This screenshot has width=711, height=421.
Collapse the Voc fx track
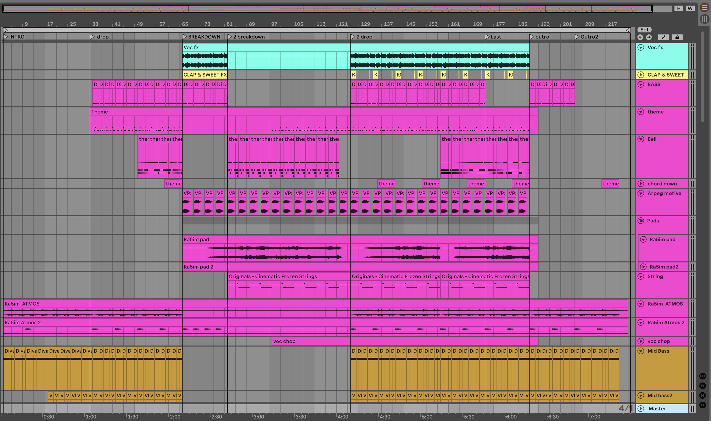click(x=641, y=47)
